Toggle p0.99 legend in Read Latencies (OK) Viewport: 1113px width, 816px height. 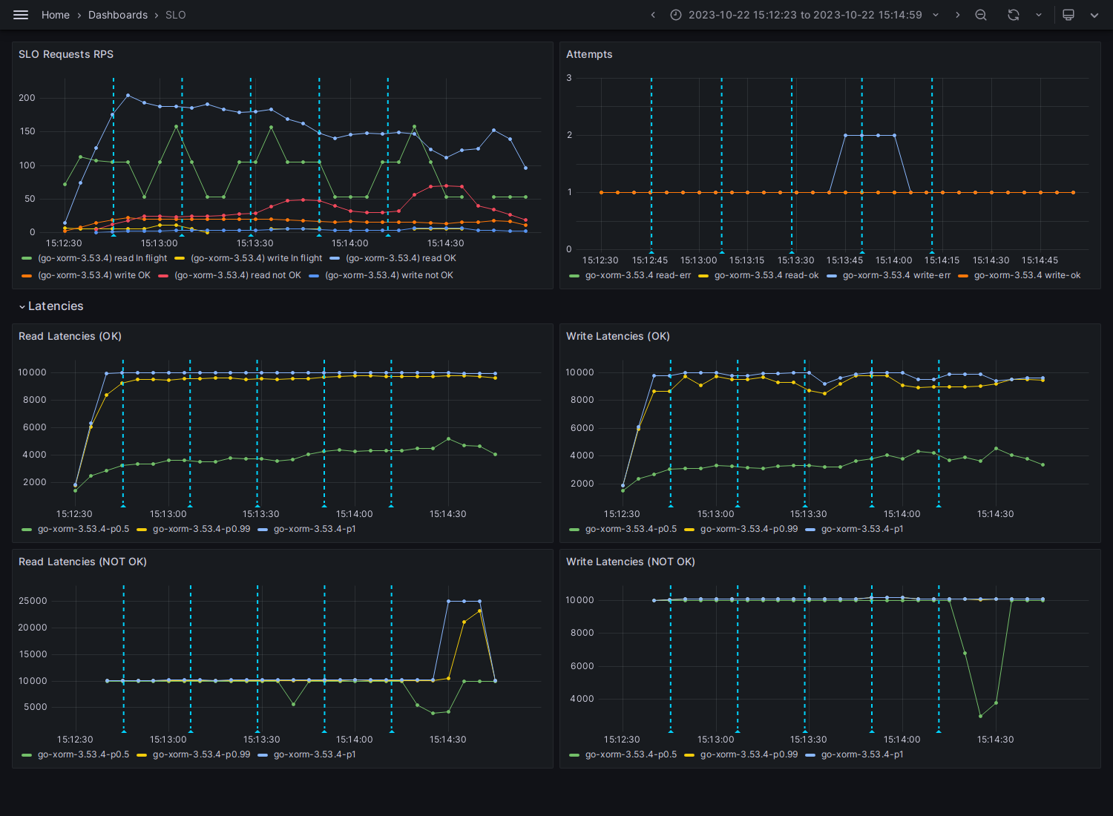201,529
